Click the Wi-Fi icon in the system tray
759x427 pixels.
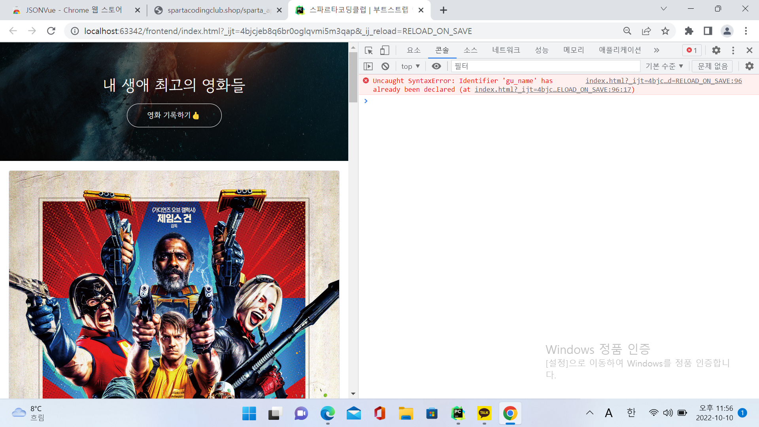(653, 413)
